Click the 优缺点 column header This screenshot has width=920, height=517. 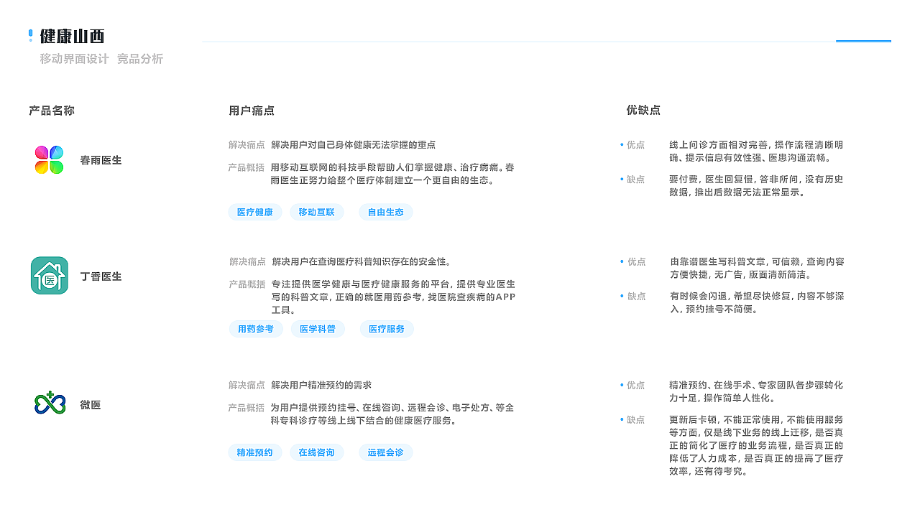point(643,110)
